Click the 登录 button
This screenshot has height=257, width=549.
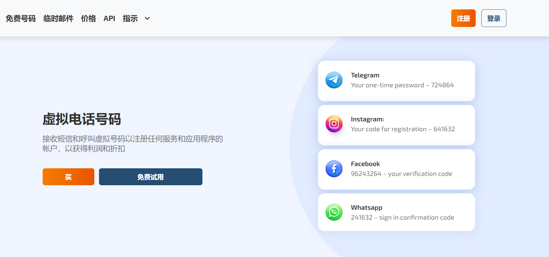[x=494, y=18]
